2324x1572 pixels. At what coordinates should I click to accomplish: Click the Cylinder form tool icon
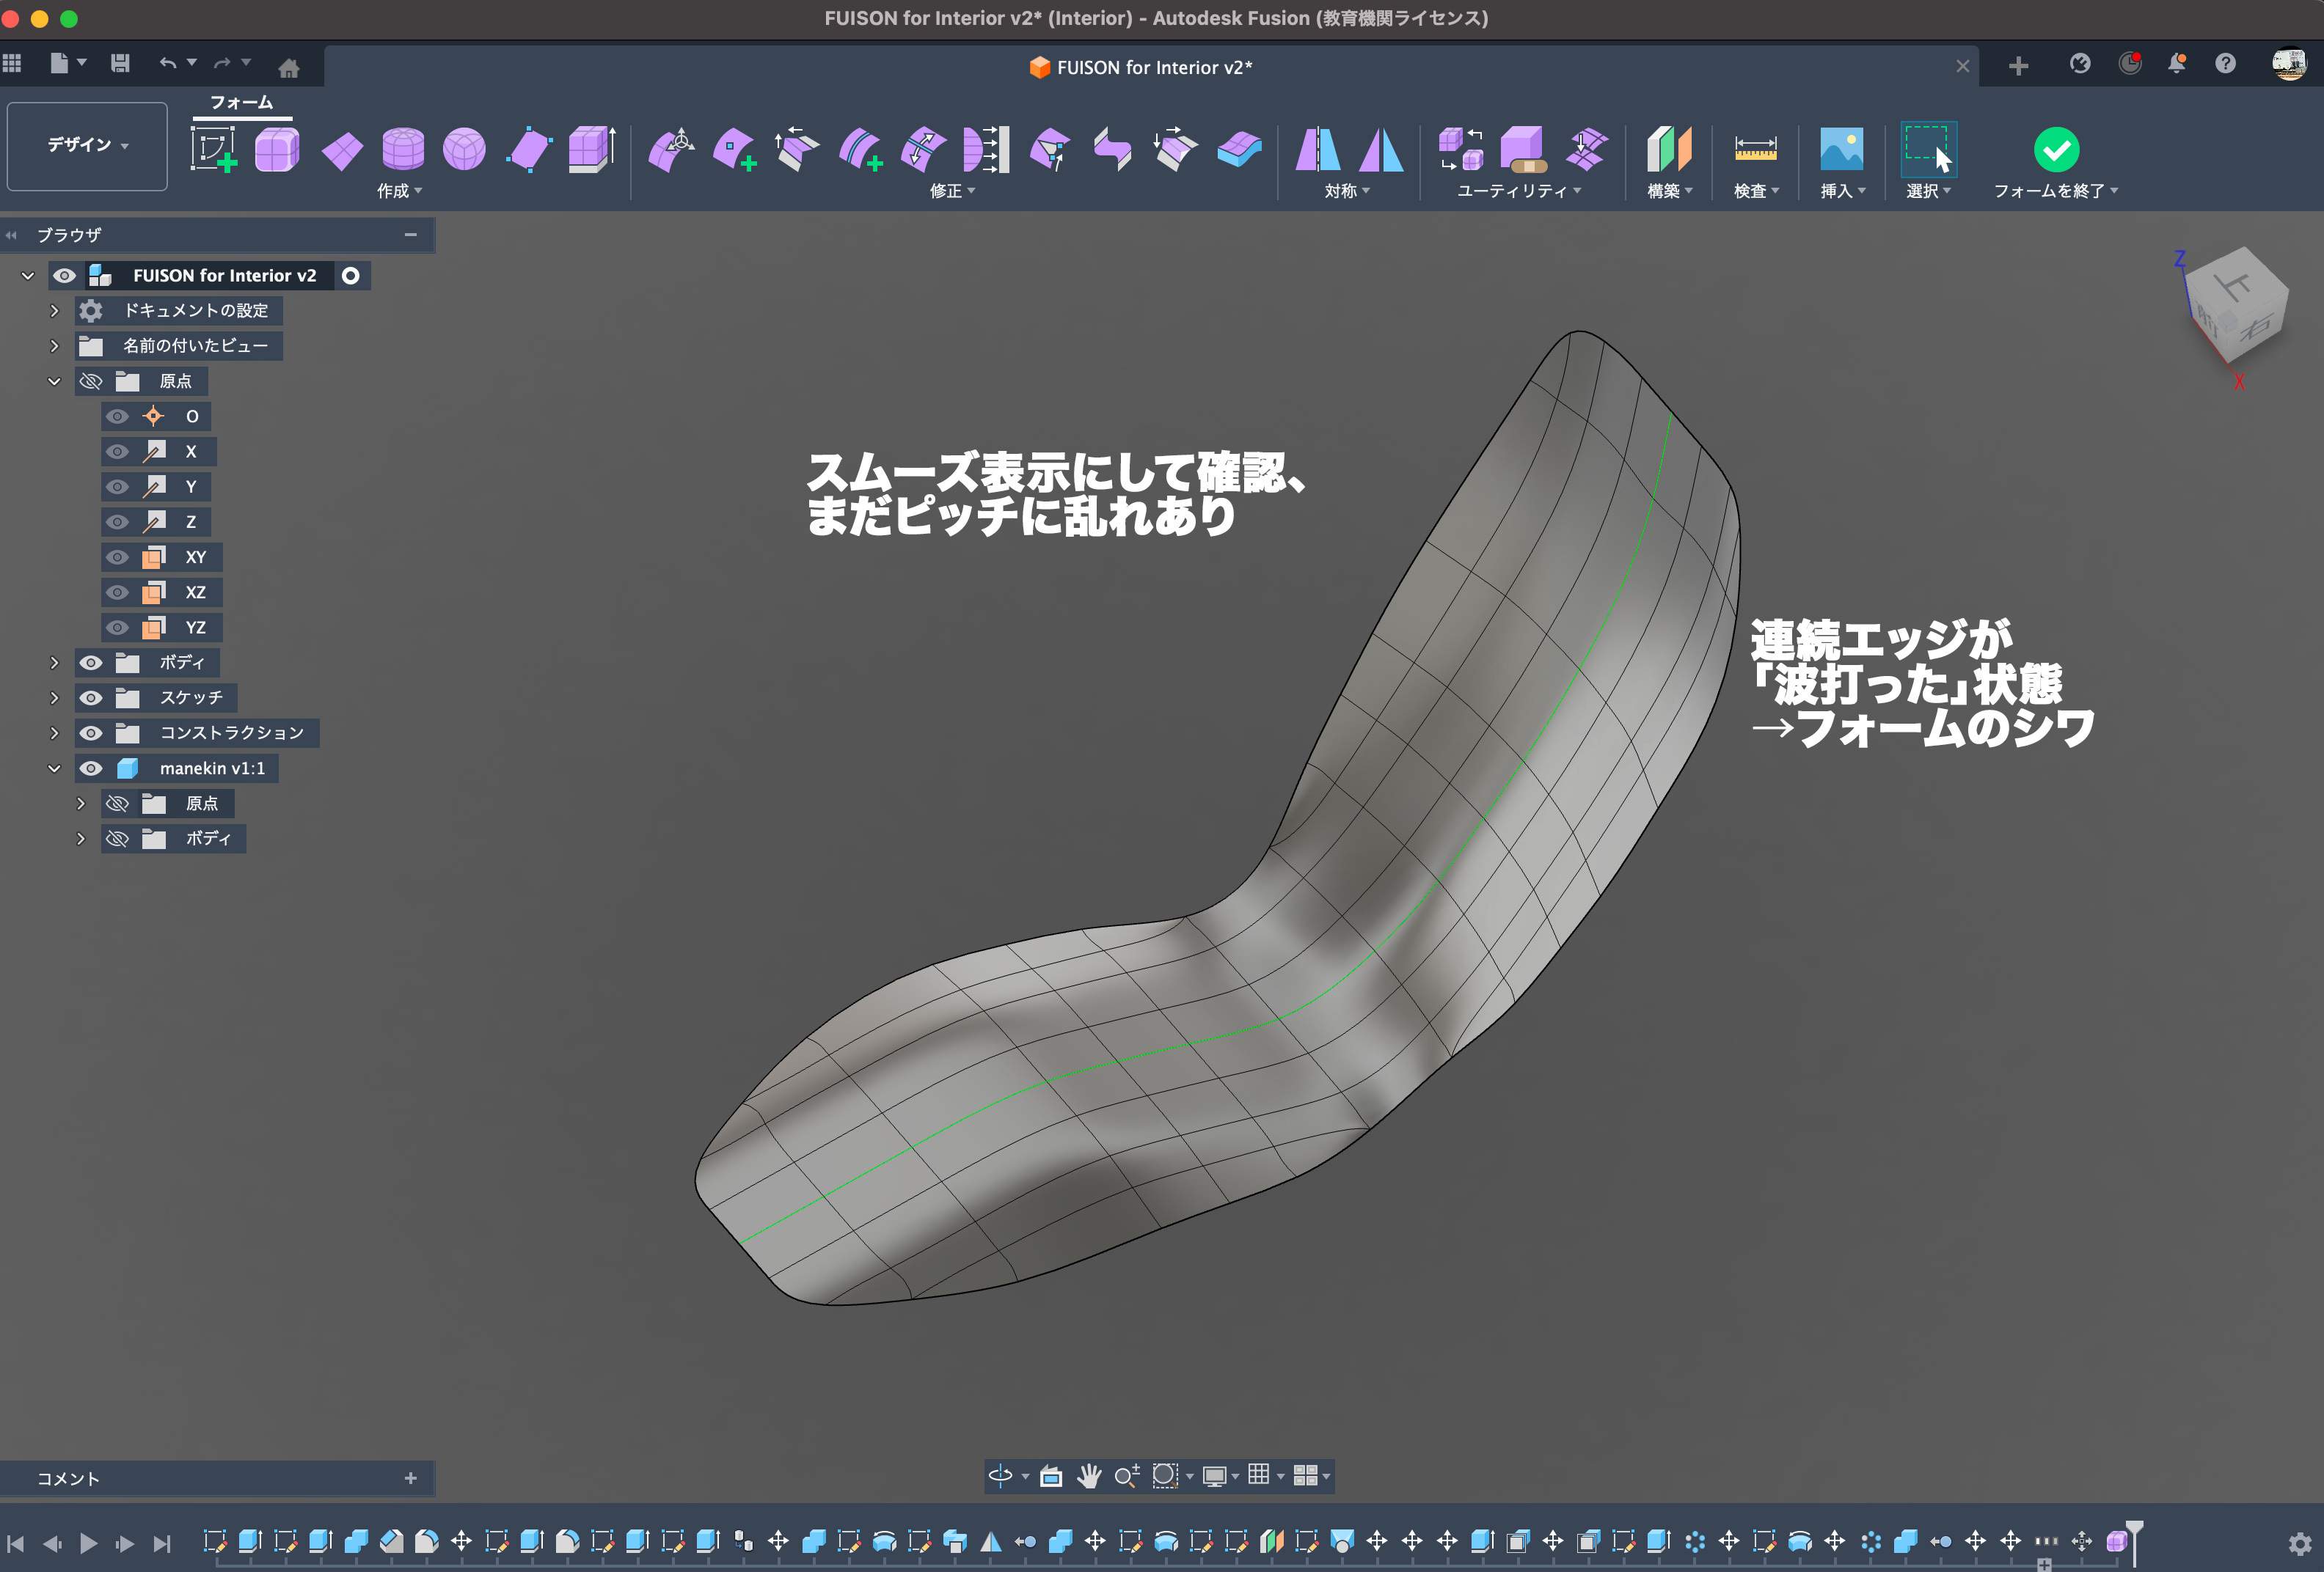(x=403, y=150)
